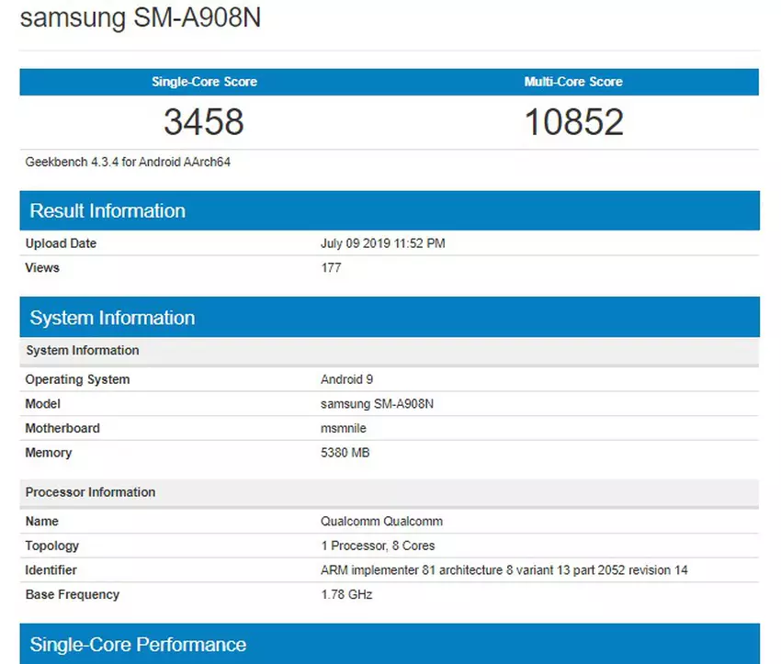Select the upload date July 09 2019
Image resolution: width=781 pixels, height=664 pixels.
[383, 243]
